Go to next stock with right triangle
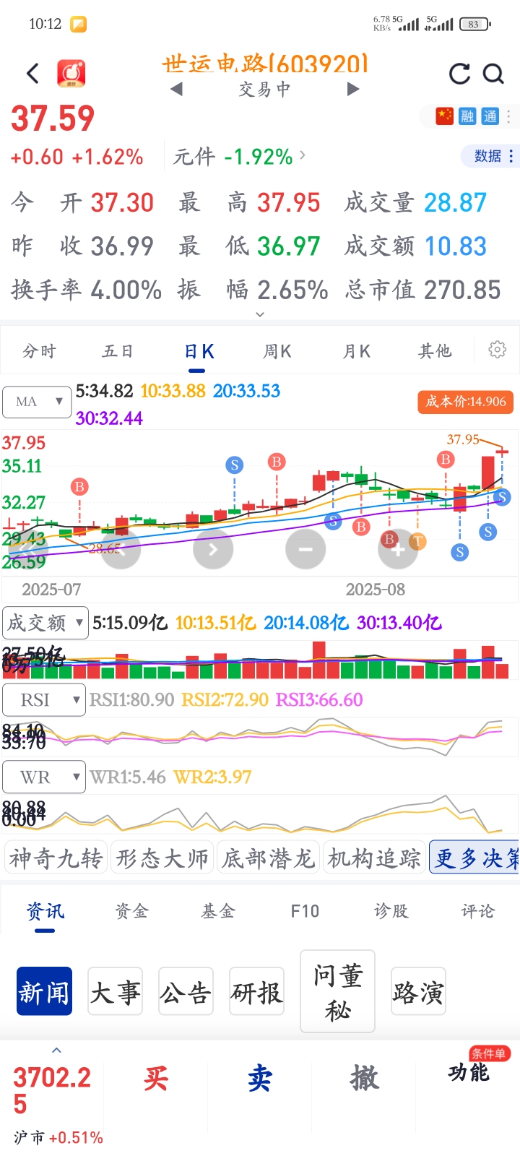The height and width of the screenshot is (1156, 520). pos(352,90)
